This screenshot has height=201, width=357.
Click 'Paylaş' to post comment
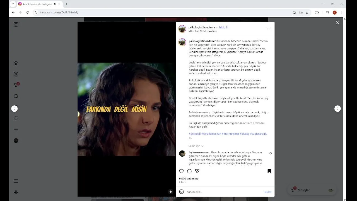(x=267, y=192)
